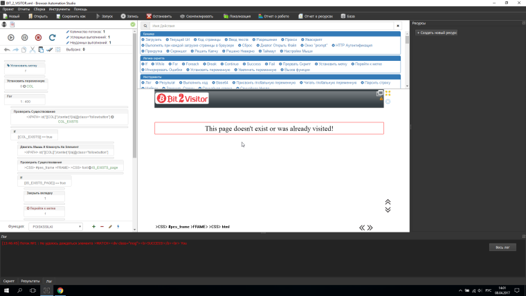Click Создать новый ресурс button

tap(436, 33)
